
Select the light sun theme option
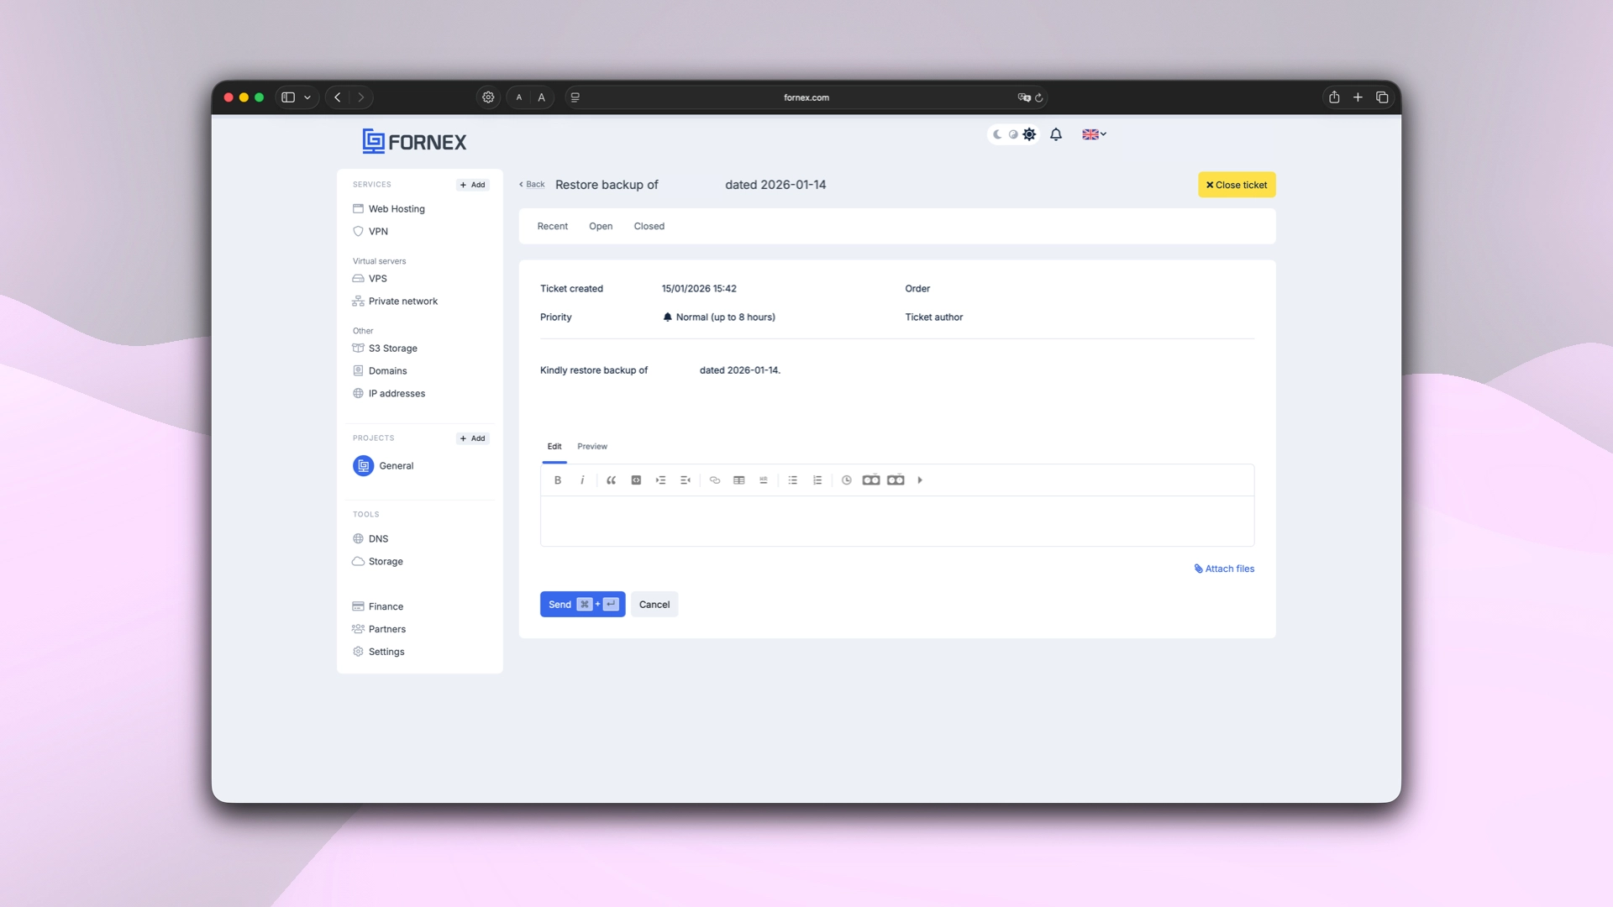1029,134
